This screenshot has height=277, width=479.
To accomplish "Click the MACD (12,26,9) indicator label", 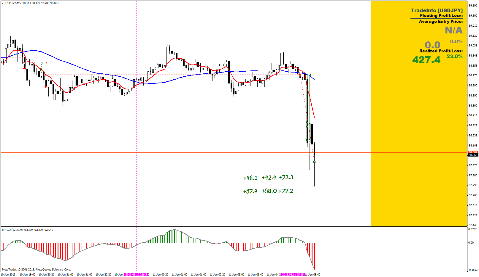I will coord(12,230).
